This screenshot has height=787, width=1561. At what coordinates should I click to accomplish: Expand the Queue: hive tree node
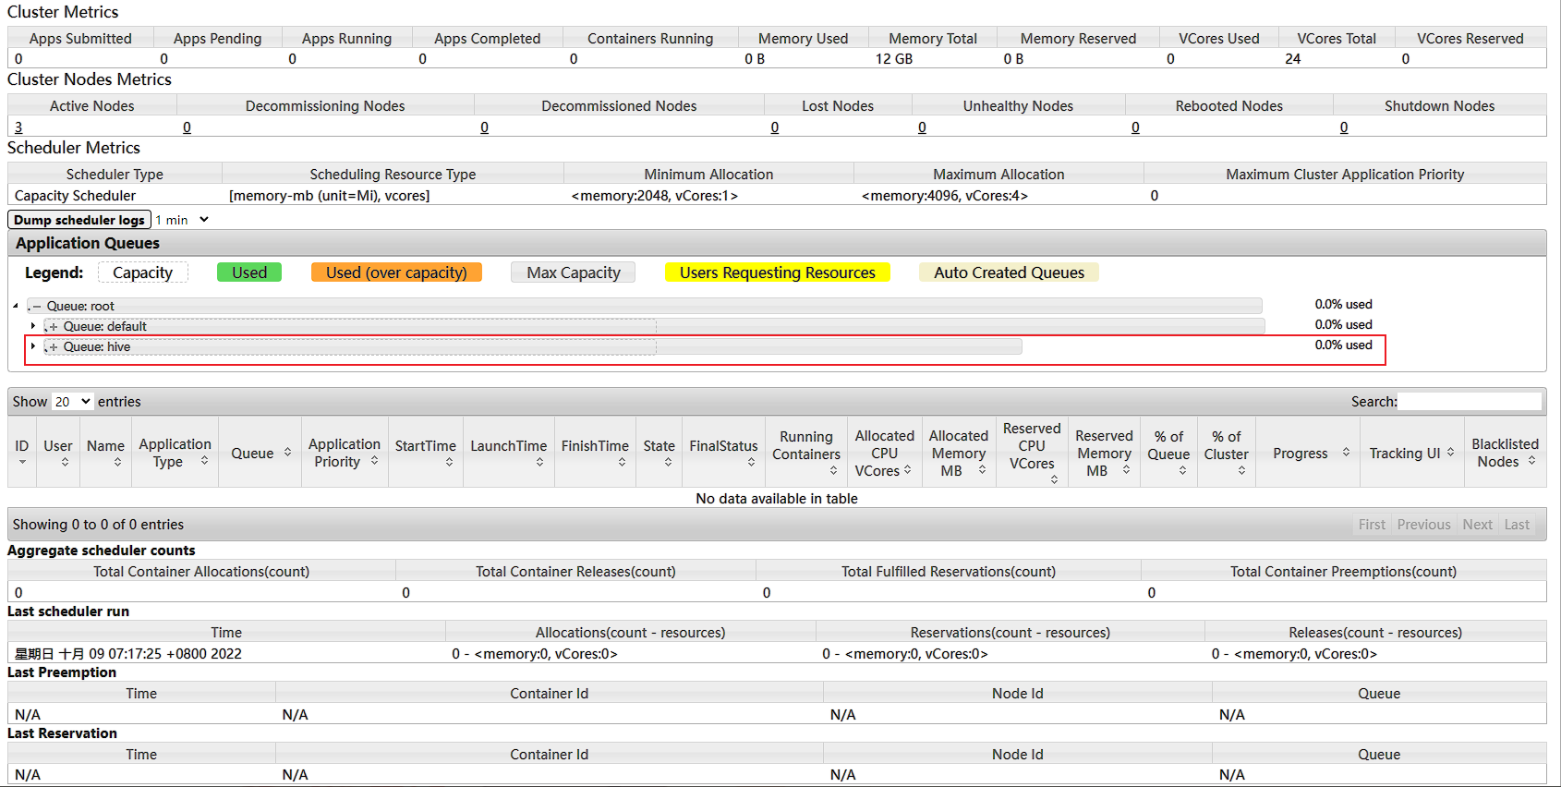click(x=33, y=346)
